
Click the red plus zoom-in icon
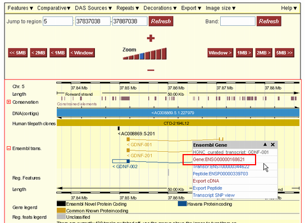[151, 38]
